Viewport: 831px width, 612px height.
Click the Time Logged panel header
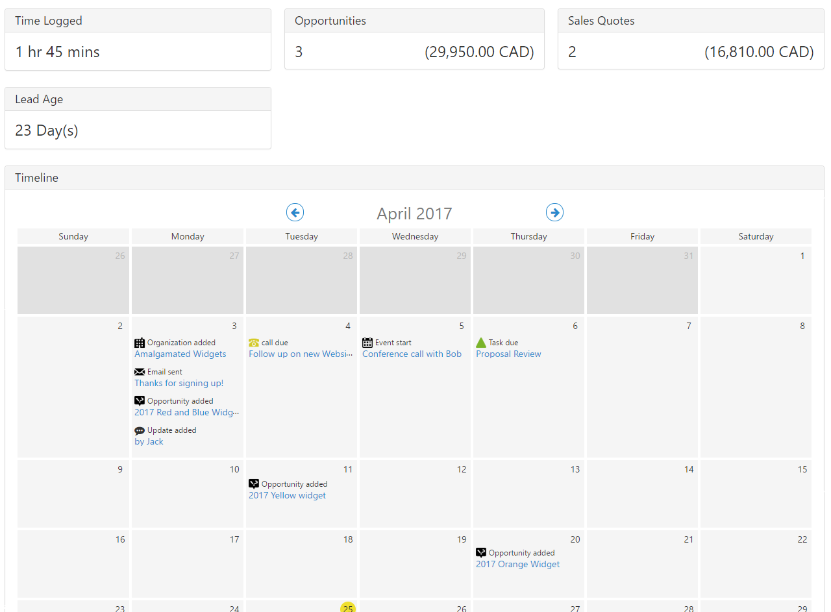coord(138,21)
